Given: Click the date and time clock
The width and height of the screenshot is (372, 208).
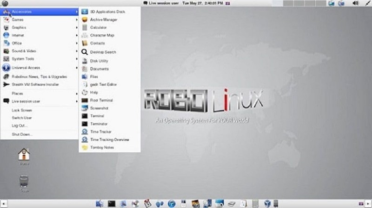Looking at the screenshot, I should click(203, 3).
